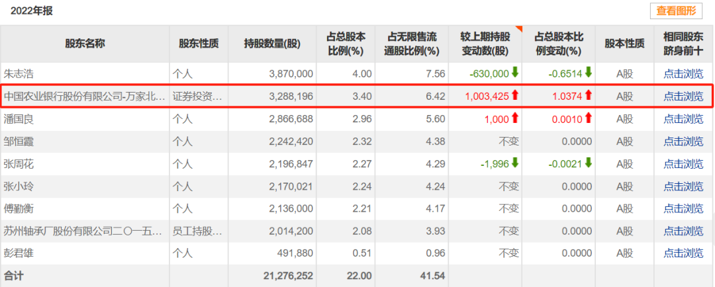Select shareholder name 张周花
715x287 pixels.
(x=19, y=163)
